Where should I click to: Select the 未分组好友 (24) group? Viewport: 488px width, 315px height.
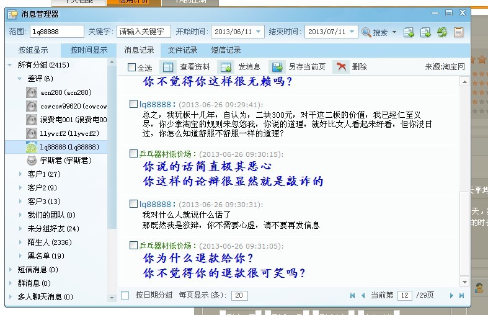pos(53,229)
